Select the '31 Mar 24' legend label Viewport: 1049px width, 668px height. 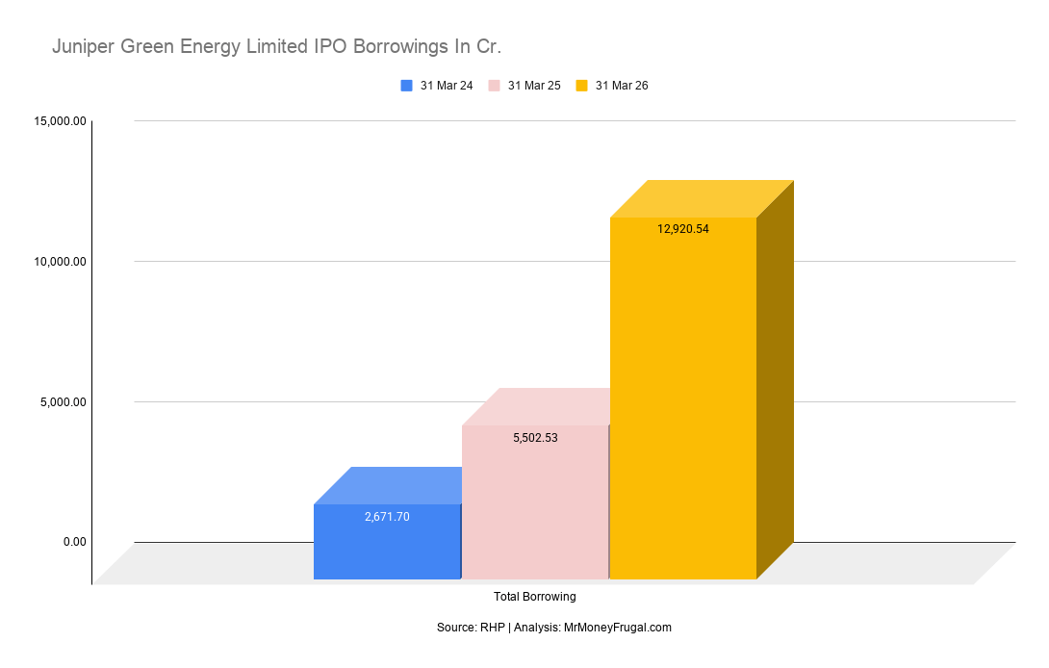[447, 86]
